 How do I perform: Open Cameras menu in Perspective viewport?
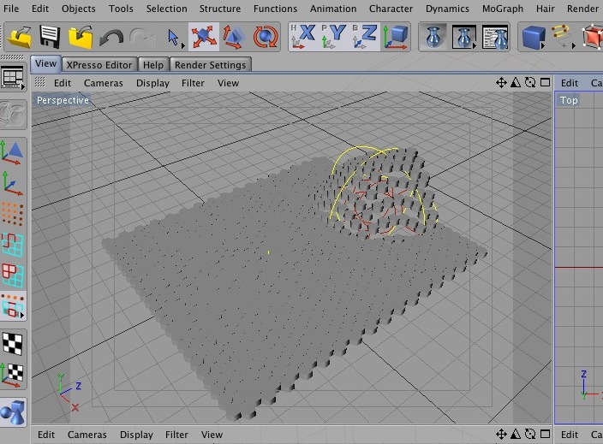tap(104, 83)
